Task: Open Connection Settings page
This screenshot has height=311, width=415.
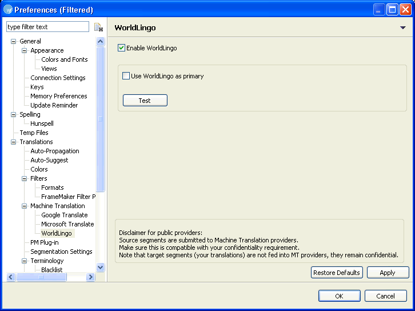Action: pos(58,78)
